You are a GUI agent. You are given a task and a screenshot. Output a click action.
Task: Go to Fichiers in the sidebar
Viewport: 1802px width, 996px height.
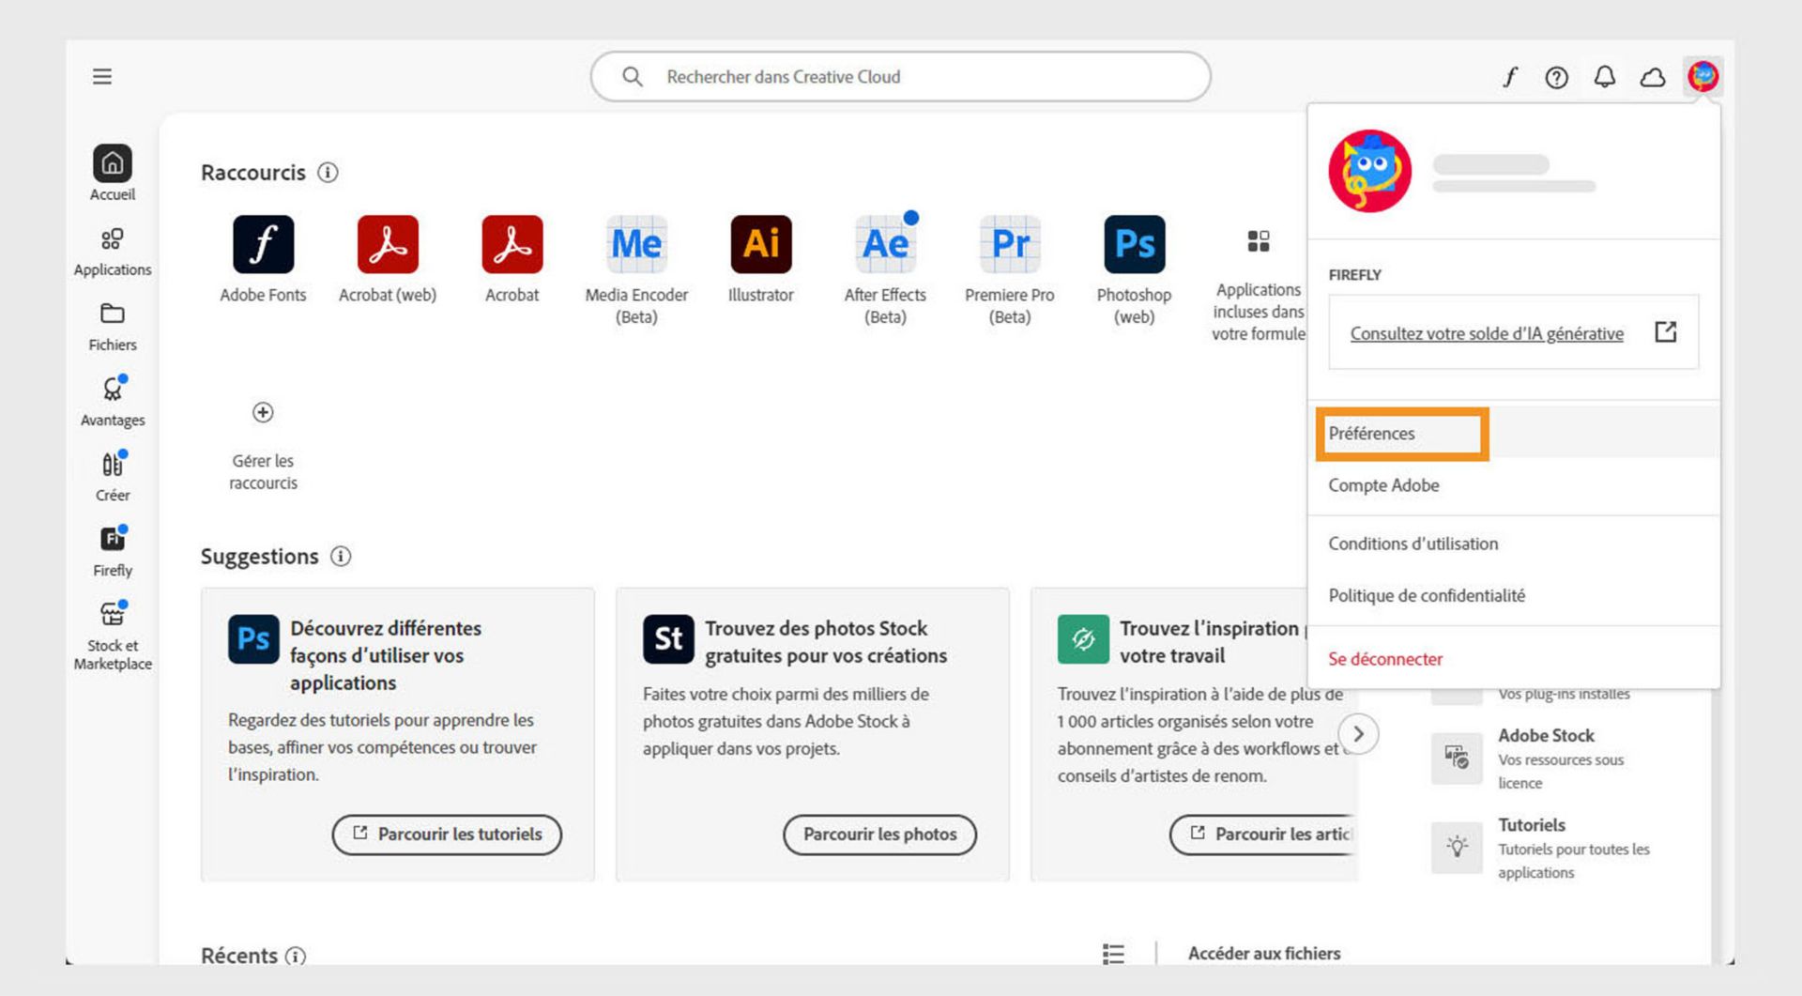(x=113, y=327)
